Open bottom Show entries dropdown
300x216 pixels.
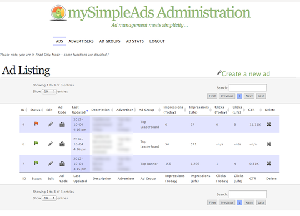[x=49, y=198]
